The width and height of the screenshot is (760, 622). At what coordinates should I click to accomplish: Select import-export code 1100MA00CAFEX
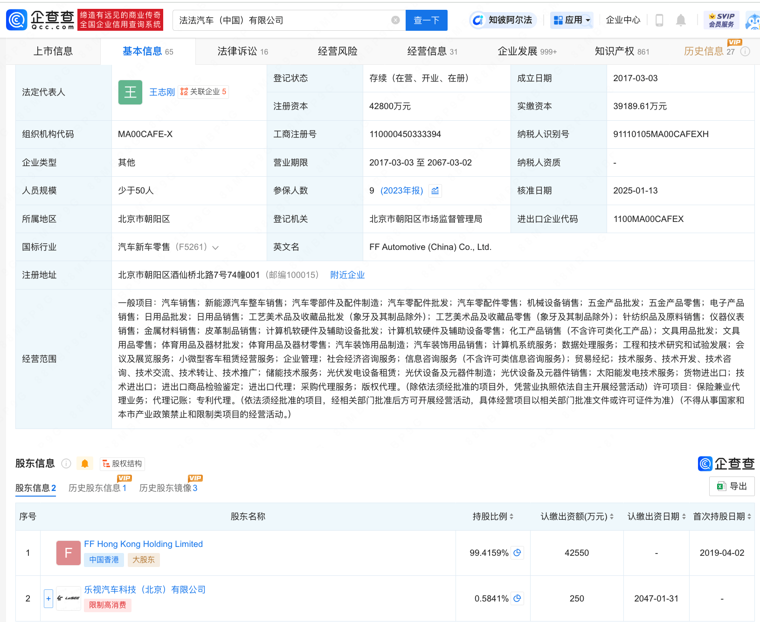tap(648, 219)
